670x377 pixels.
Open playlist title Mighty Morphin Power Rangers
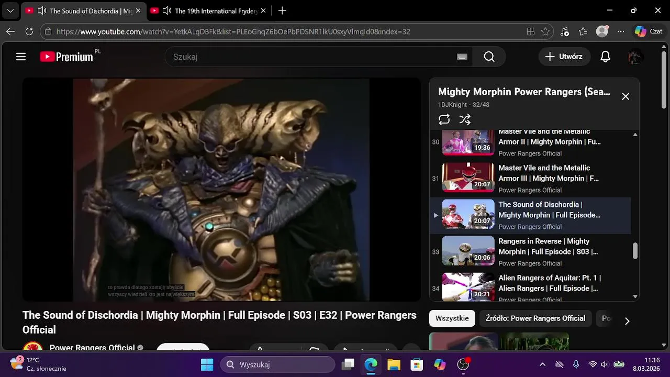click(524, 92)
